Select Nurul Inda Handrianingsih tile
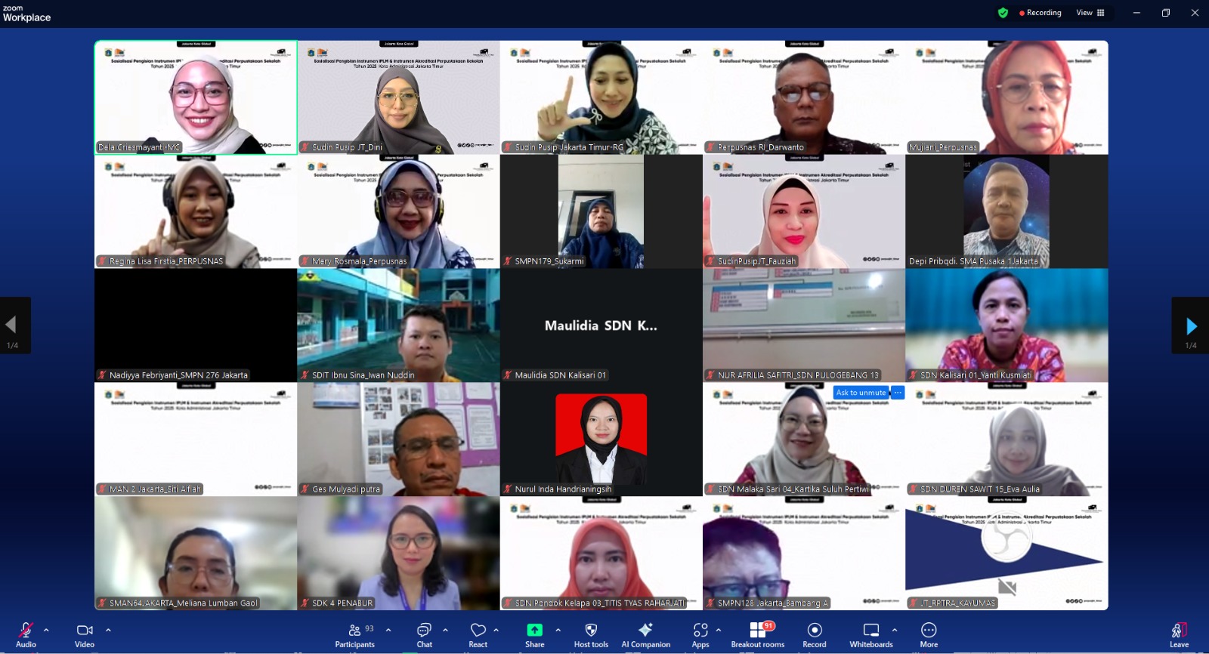Viewport: 1209px width, 654px height. [x=601, y=440]
